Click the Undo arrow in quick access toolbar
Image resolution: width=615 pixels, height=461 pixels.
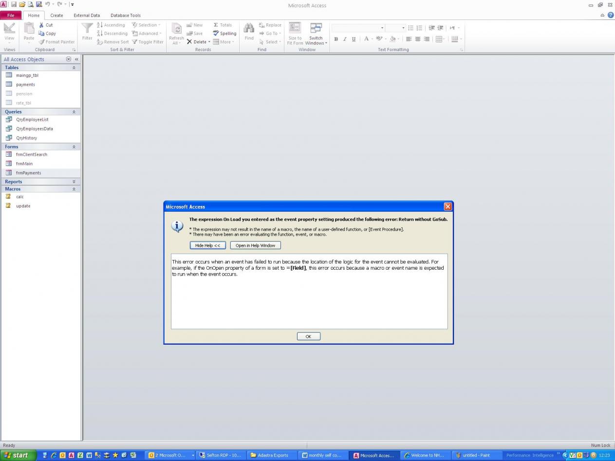tap(48, 4)
